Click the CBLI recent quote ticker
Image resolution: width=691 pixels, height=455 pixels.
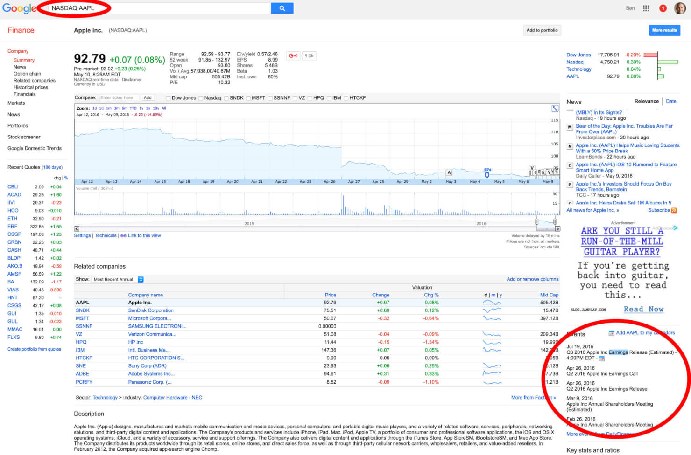[13, 187]
